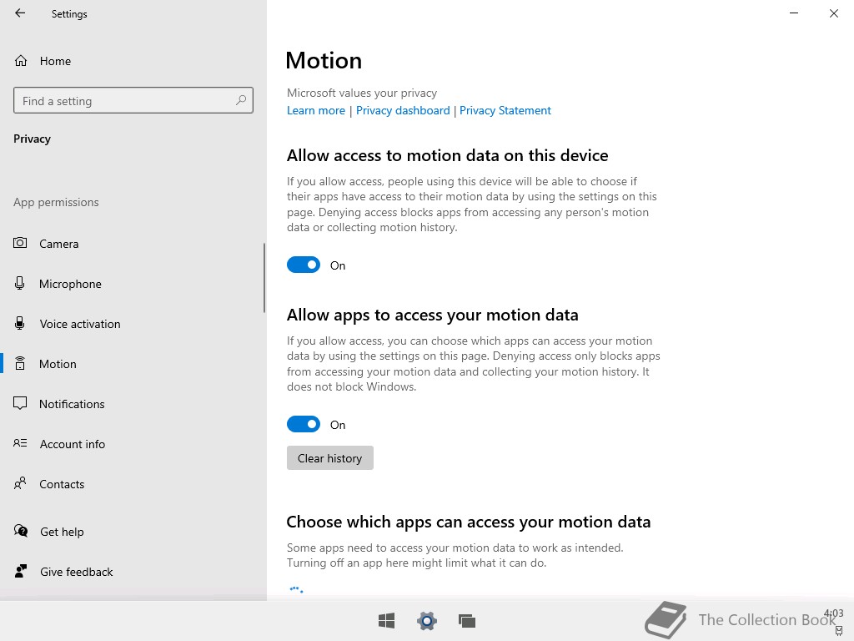Select the Motion sensor icon
Screen dimensions: 854x641
pyautogui.click(x=20, y=364)
